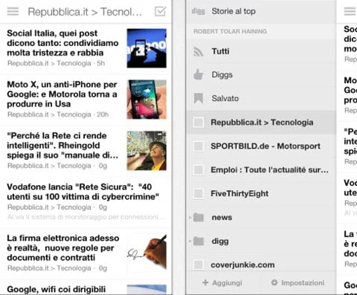The height and width of the screenshot is (295, 357).
Task: Click the source line reading Tecnologia · 5h
Action: [x=56, y=63]
